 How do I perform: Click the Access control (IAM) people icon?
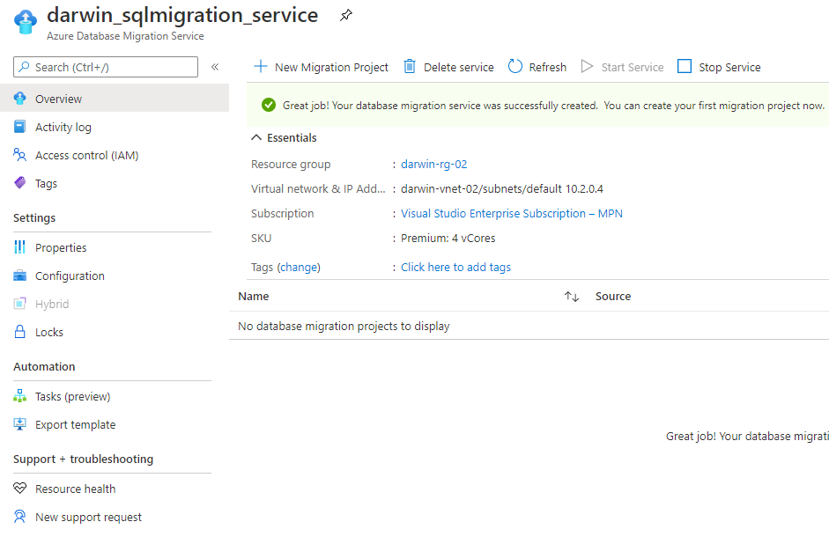(x=20, y=156)
